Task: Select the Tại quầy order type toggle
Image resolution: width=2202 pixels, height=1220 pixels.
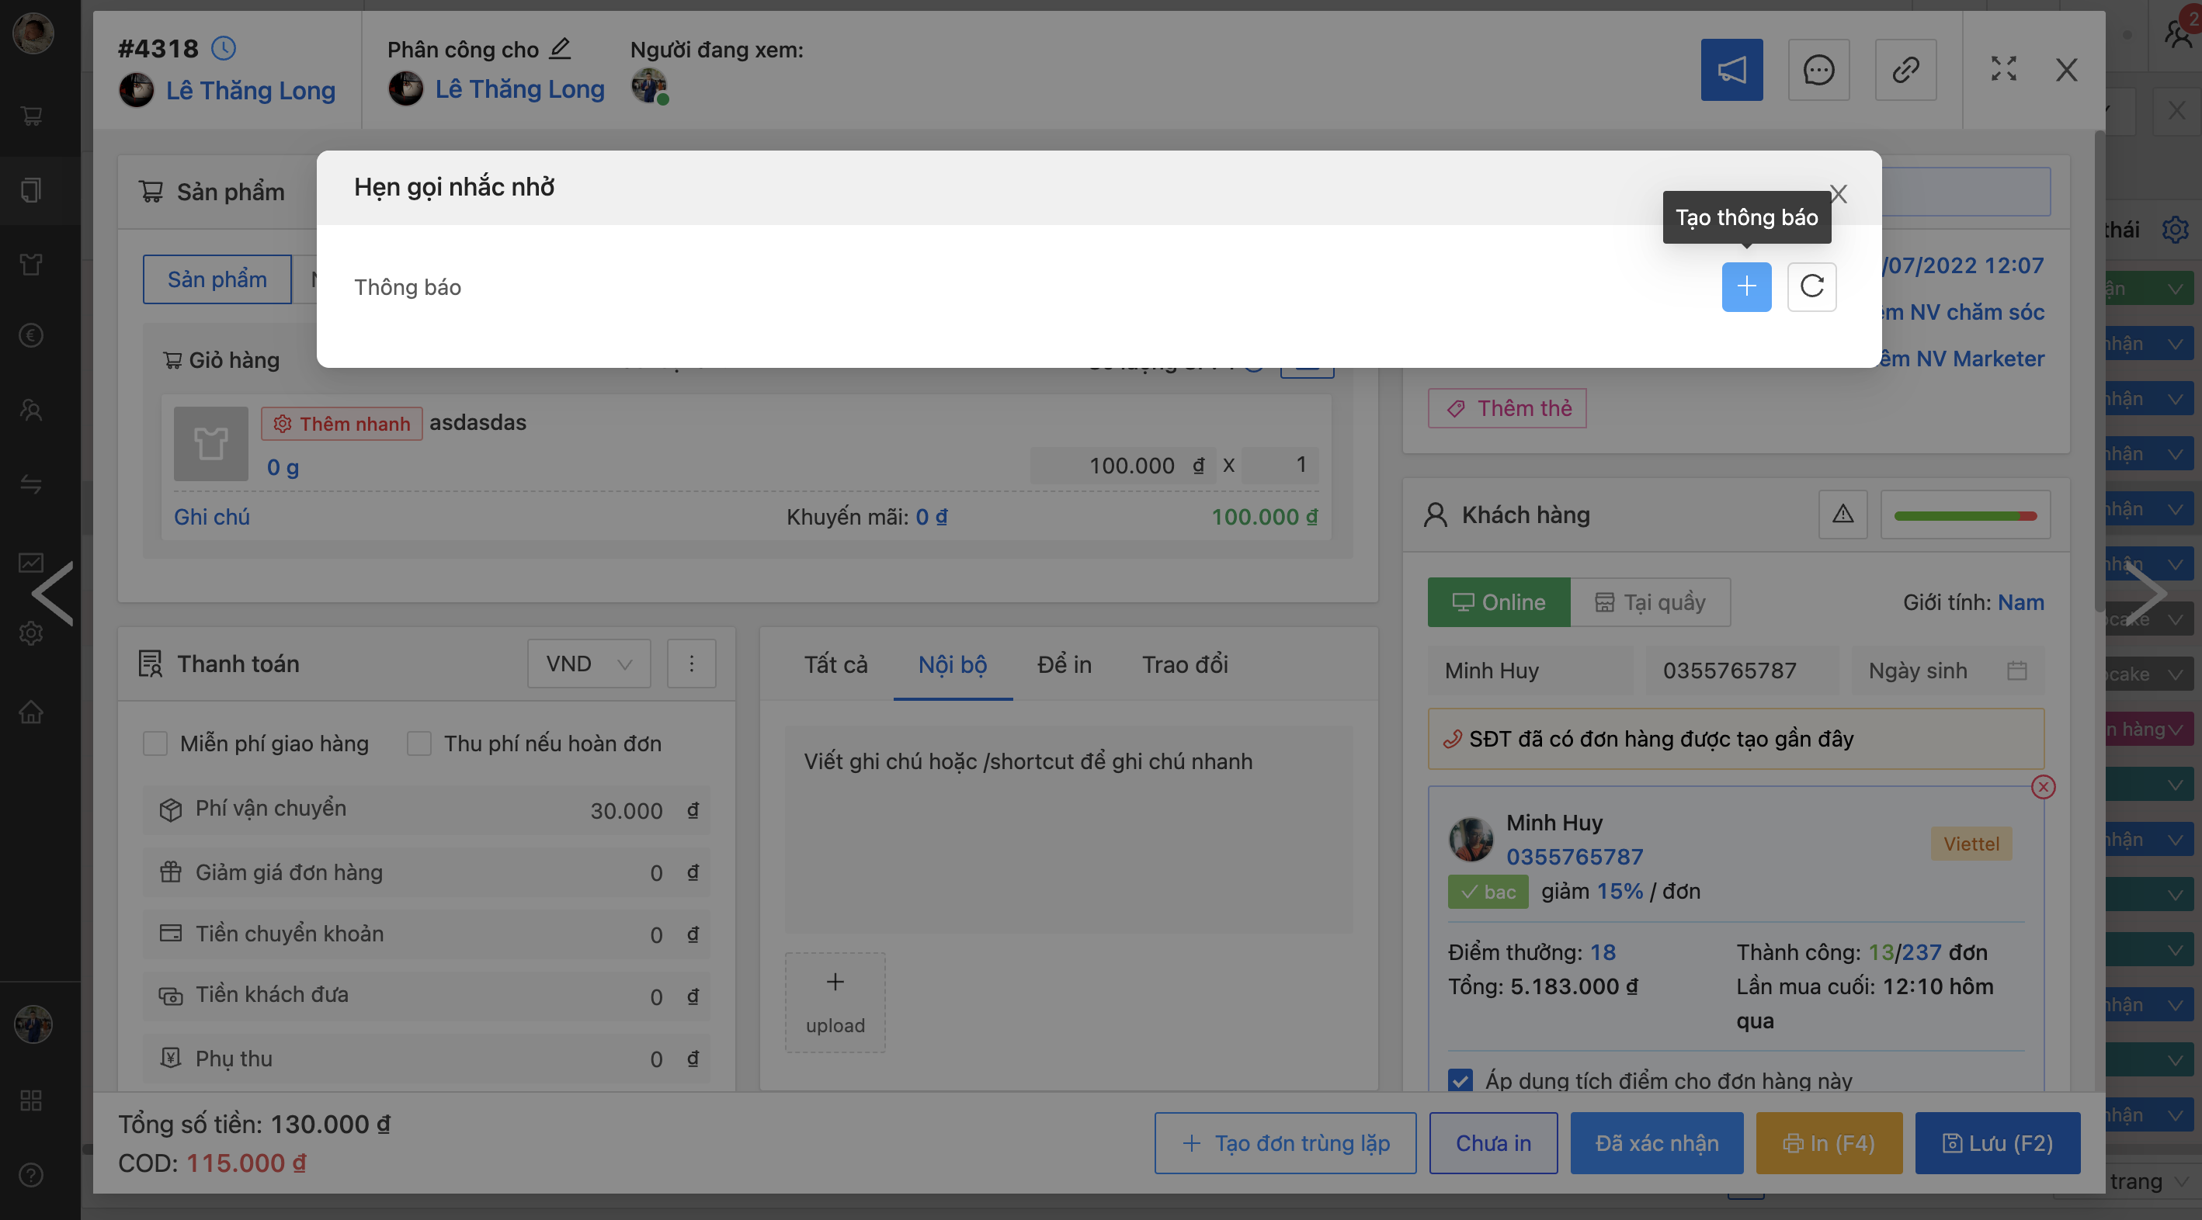Action: (1650, 602)
